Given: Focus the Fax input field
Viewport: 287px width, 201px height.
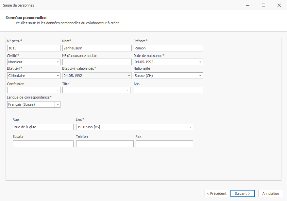Looking at the screenshot, I should coord(164,144).
